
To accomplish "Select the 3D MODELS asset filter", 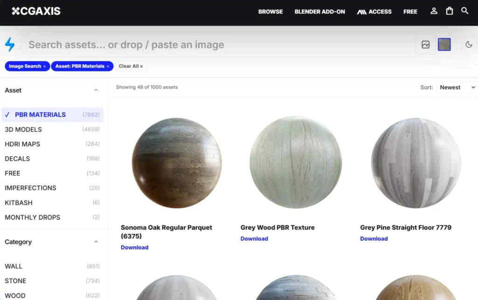I will pyautogui.click(x=23, y=129).
